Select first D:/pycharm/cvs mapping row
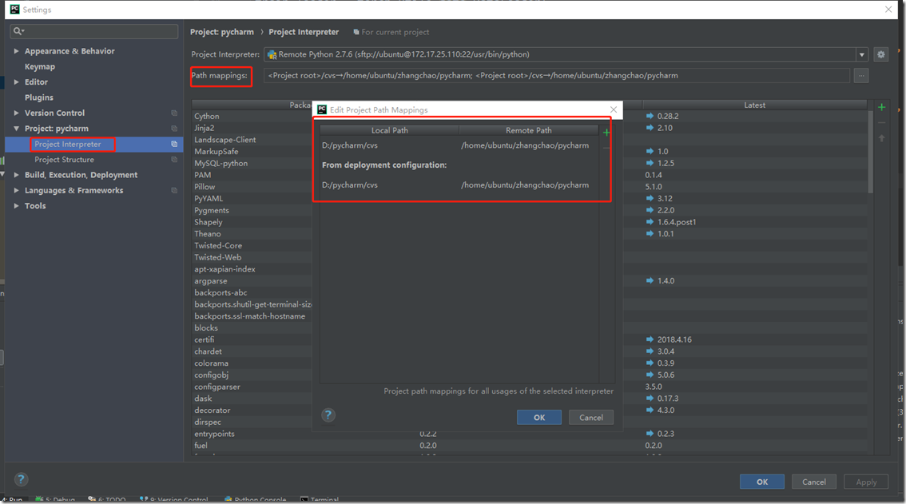Image resolution: width=906 pixels, height=504 pixels. [459, 145]
